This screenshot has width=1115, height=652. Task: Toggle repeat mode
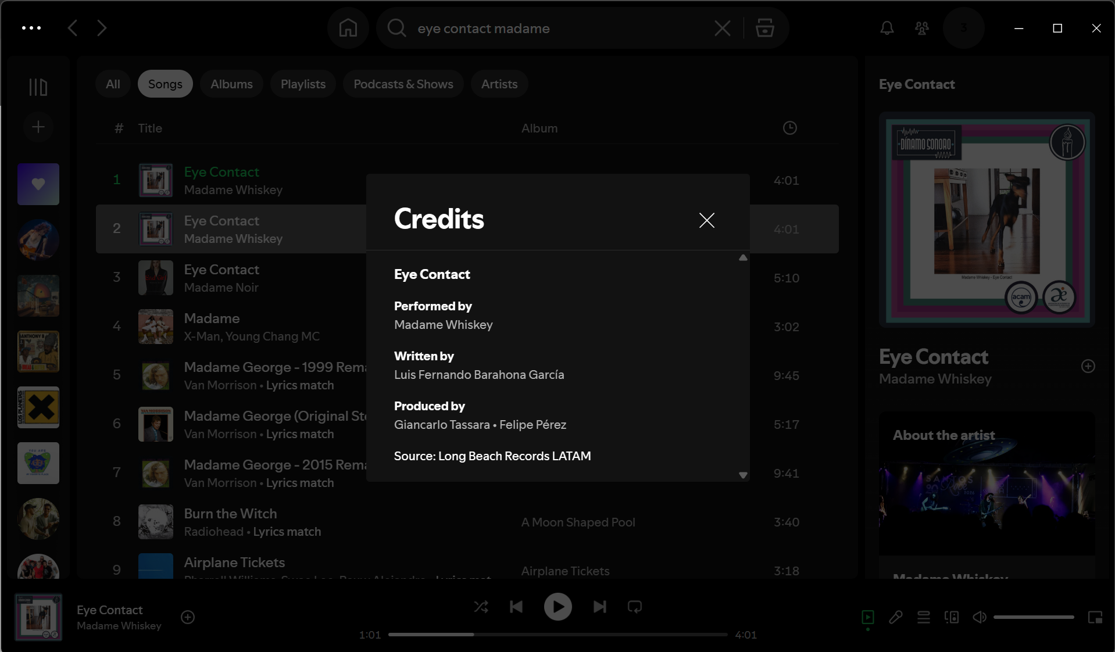pyautogui.click(x=635, y=607)
